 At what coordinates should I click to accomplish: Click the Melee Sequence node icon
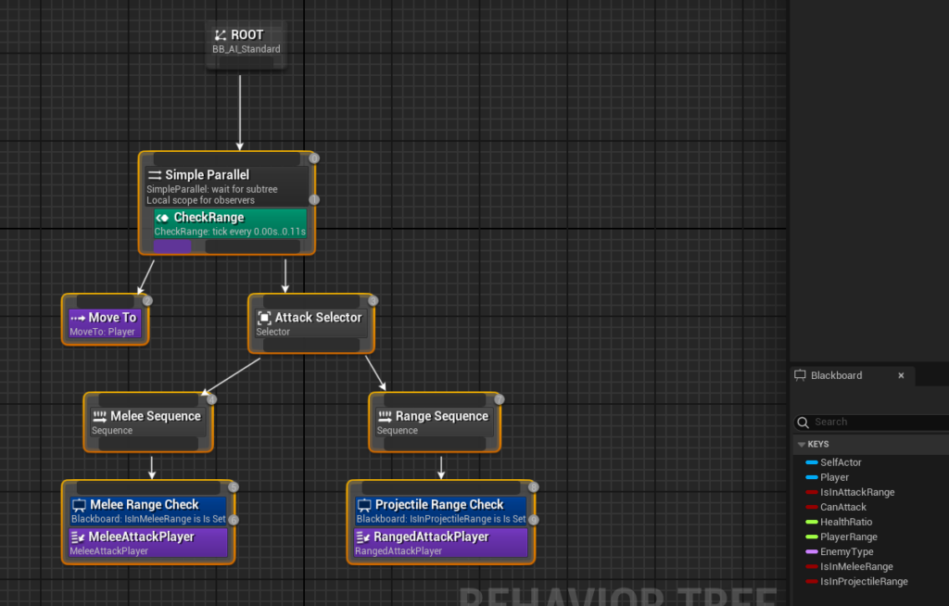coord(99,417)
